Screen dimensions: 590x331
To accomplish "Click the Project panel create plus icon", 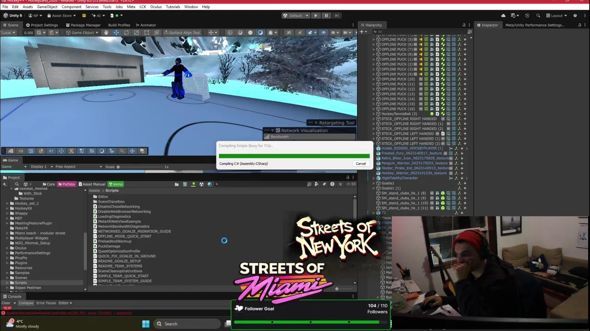I will (4, 184).
